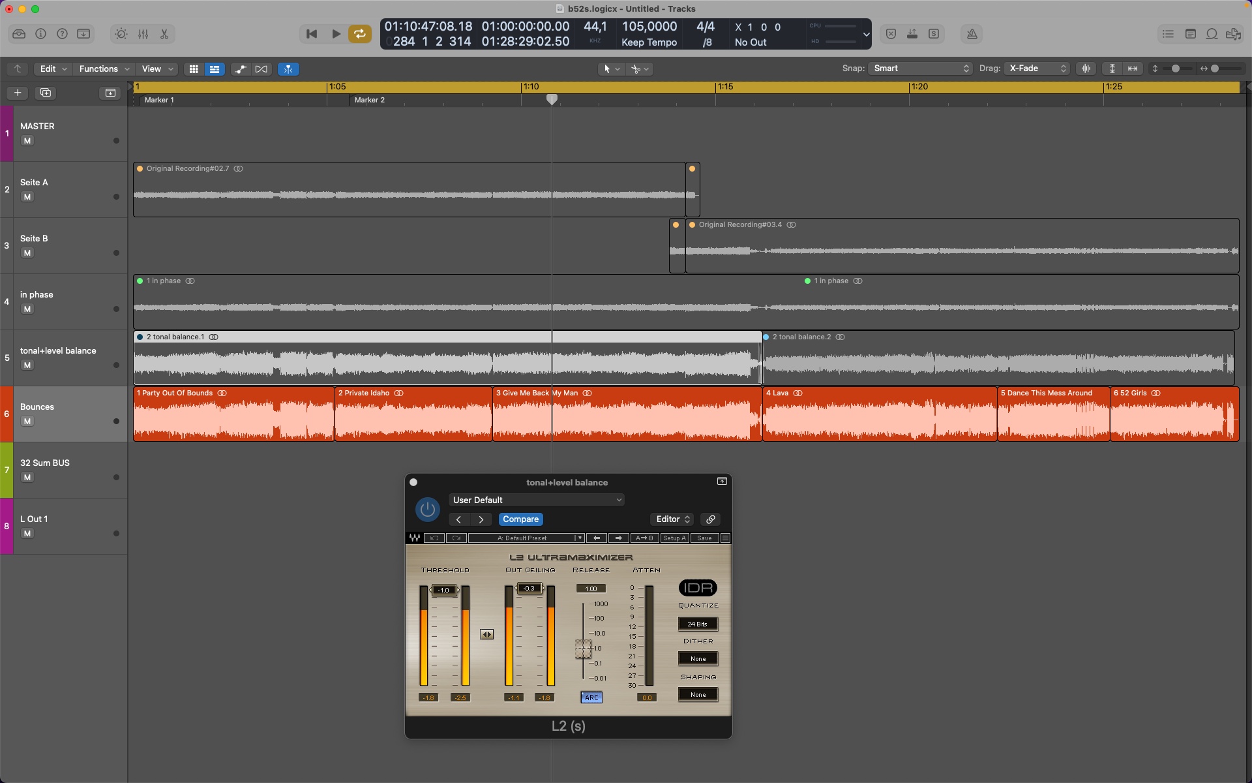Load next plugin setting arrow
This screenshot has width=1252, height=783.
[x=481, y=519]
